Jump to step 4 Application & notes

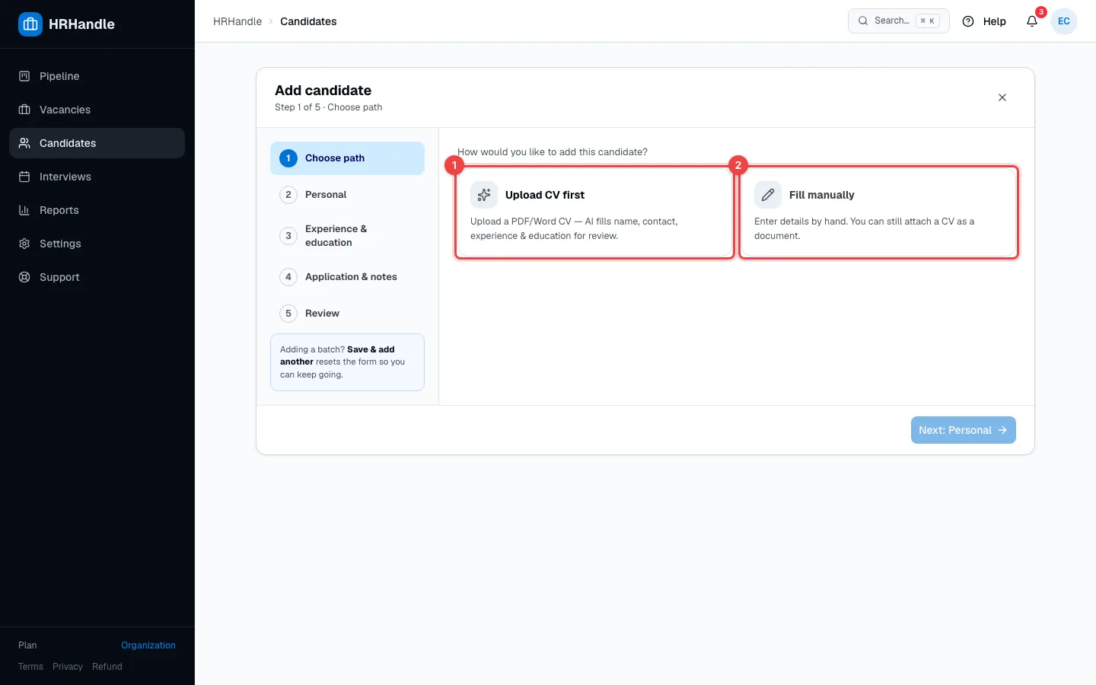click(347, 277)
